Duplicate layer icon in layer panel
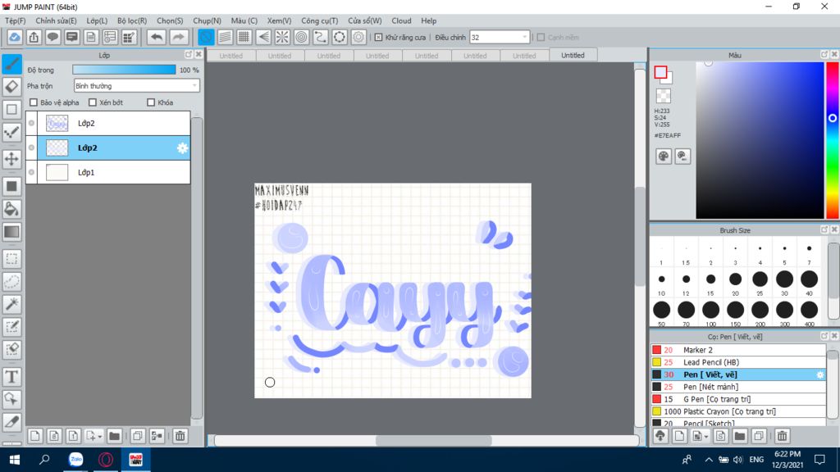The image size is (840, 472). point(138,436)
